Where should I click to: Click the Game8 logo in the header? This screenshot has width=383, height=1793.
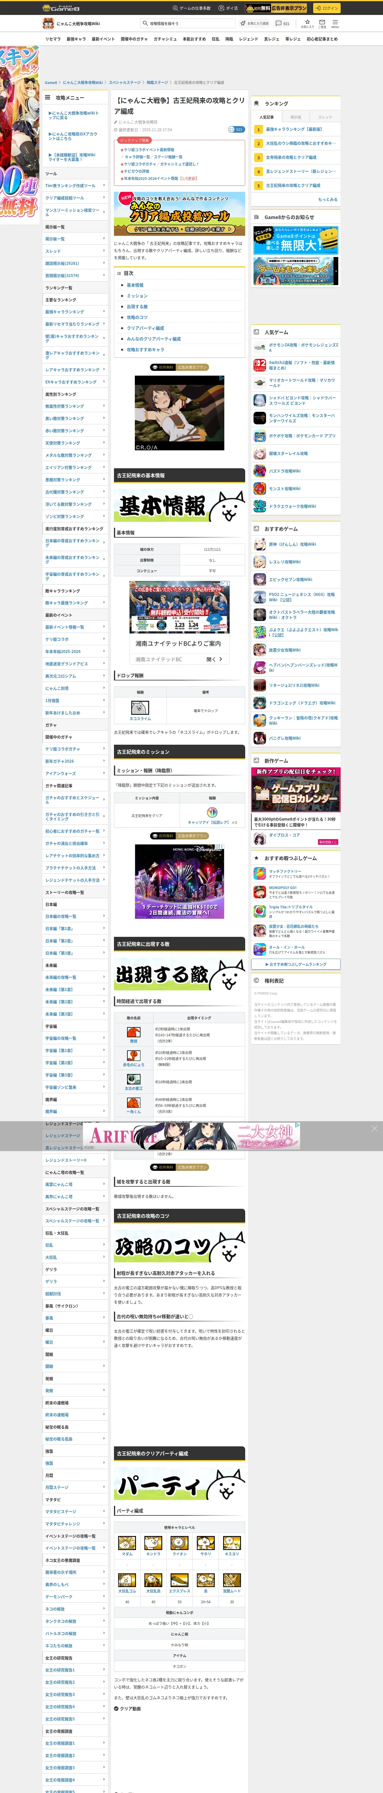click(61, 8)
